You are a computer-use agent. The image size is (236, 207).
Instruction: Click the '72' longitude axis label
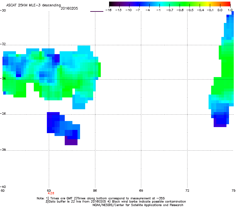pos(187,191)
